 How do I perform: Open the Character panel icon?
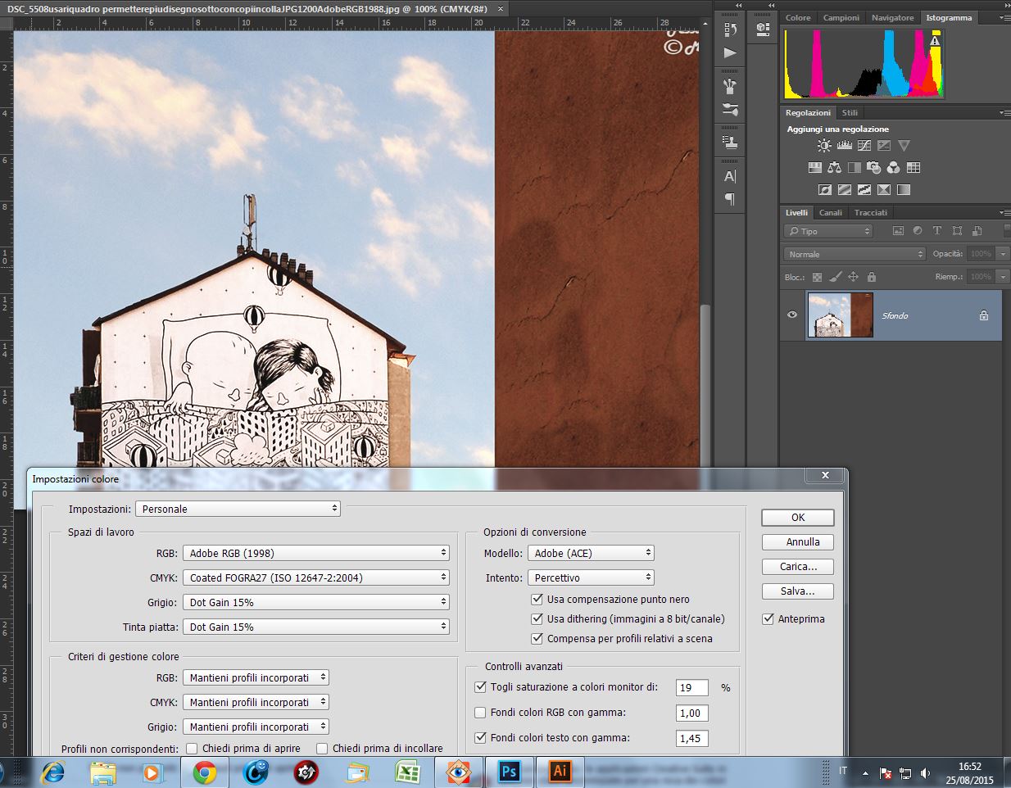[730, 176]
